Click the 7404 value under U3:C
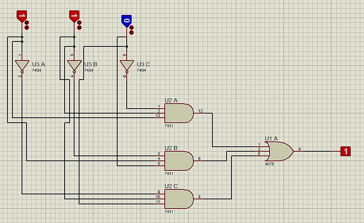 [x=141, y=70]
